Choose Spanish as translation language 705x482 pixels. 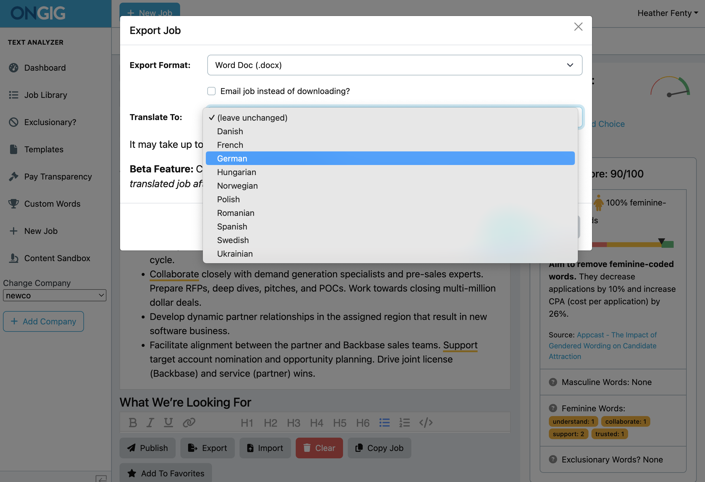coord(232,226)
